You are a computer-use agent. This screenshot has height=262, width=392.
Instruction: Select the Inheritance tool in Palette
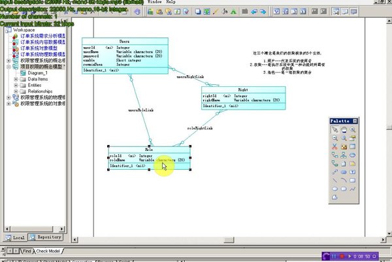coord(344,155)
